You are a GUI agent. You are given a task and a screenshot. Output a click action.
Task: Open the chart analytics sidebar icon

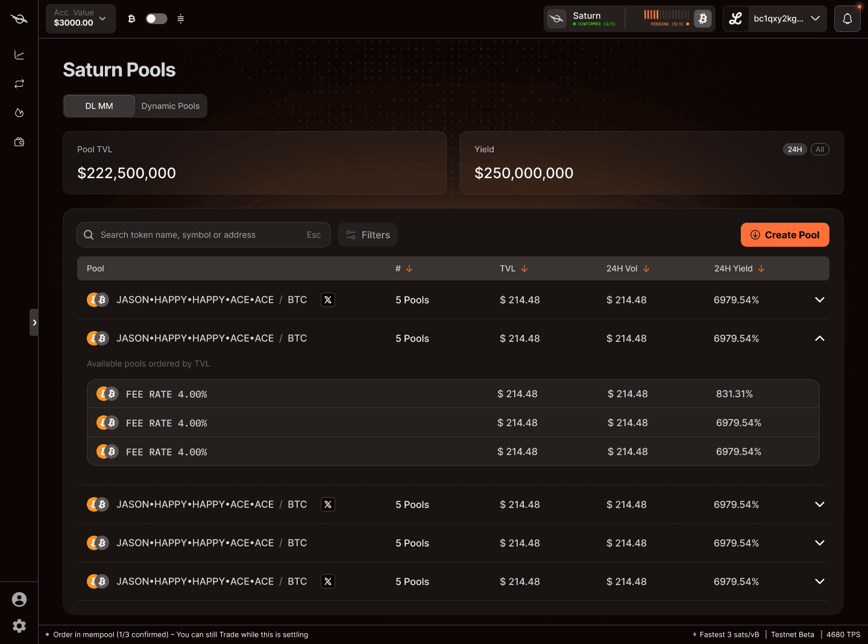[19, 55]
